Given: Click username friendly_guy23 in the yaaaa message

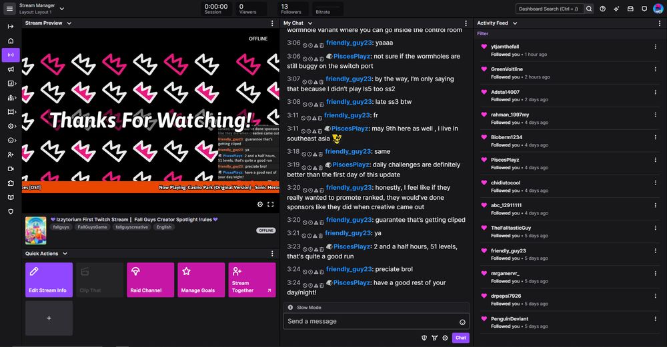Looking at the screenshot, I should [349, 43].
